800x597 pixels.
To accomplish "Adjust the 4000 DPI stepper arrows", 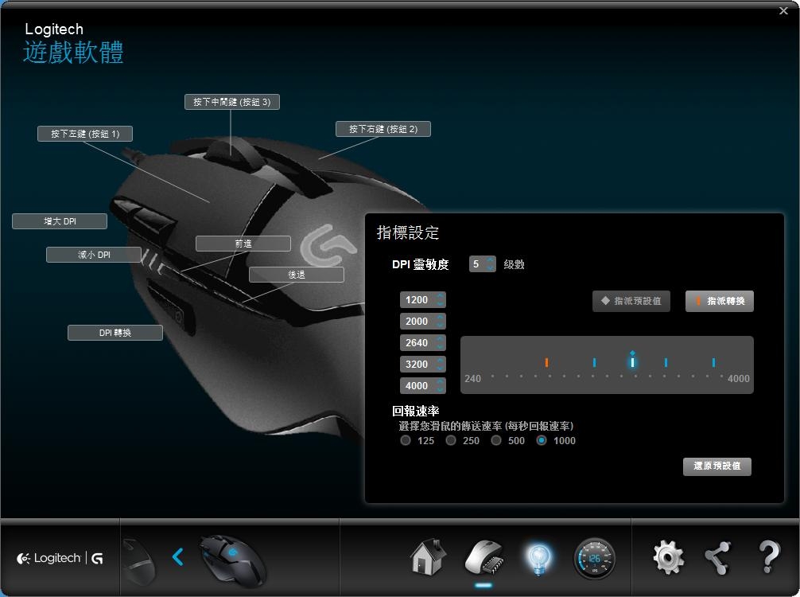I will coord(441,385).
